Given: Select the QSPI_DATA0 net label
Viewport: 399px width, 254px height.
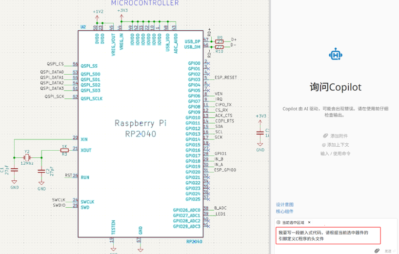Looking at the screenshot, I should [52, 72].
